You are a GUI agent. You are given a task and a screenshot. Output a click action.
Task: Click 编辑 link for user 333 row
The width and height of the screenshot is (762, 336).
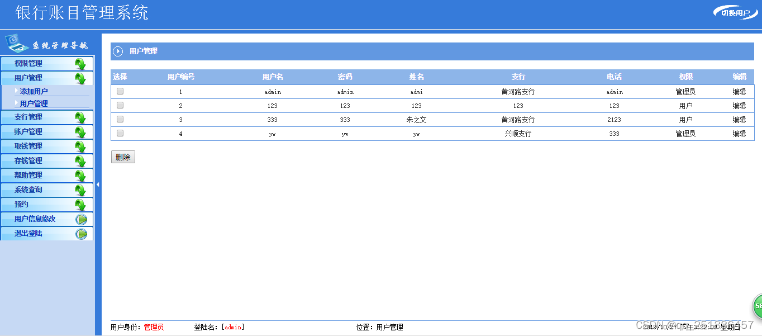click(739, 120)
